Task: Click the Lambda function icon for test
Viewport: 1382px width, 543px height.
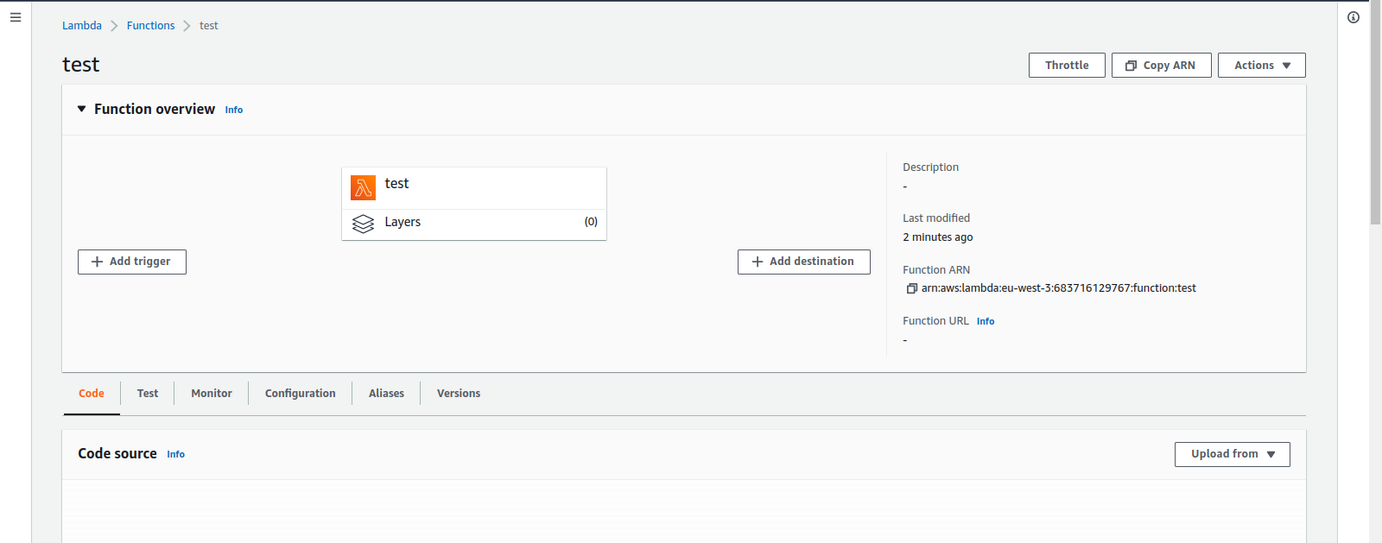Action: (363, 187)
